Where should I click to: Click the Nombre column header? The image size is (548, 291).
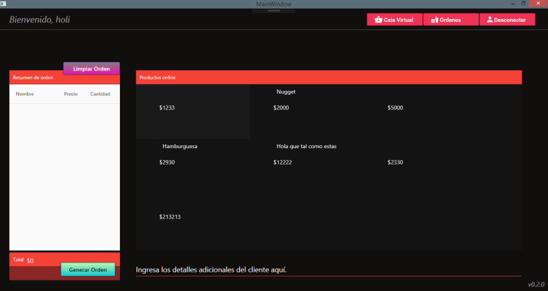coord(25,94)
